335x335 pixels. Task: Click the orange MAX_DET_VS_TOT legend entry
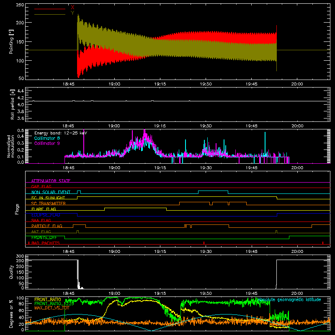(x=53, y=308)
